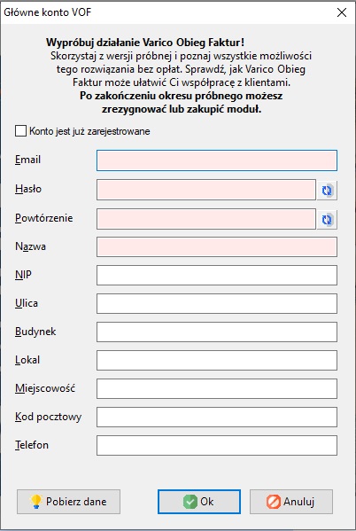
Task: Click the NIP input box
Action: tap(217, 276)
